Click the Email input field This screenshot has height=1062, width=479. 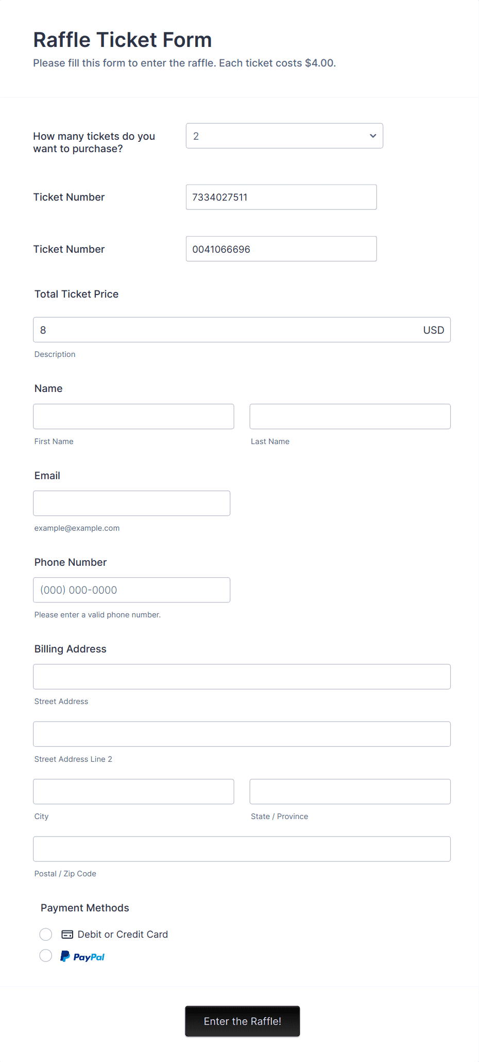pos(131,503)
